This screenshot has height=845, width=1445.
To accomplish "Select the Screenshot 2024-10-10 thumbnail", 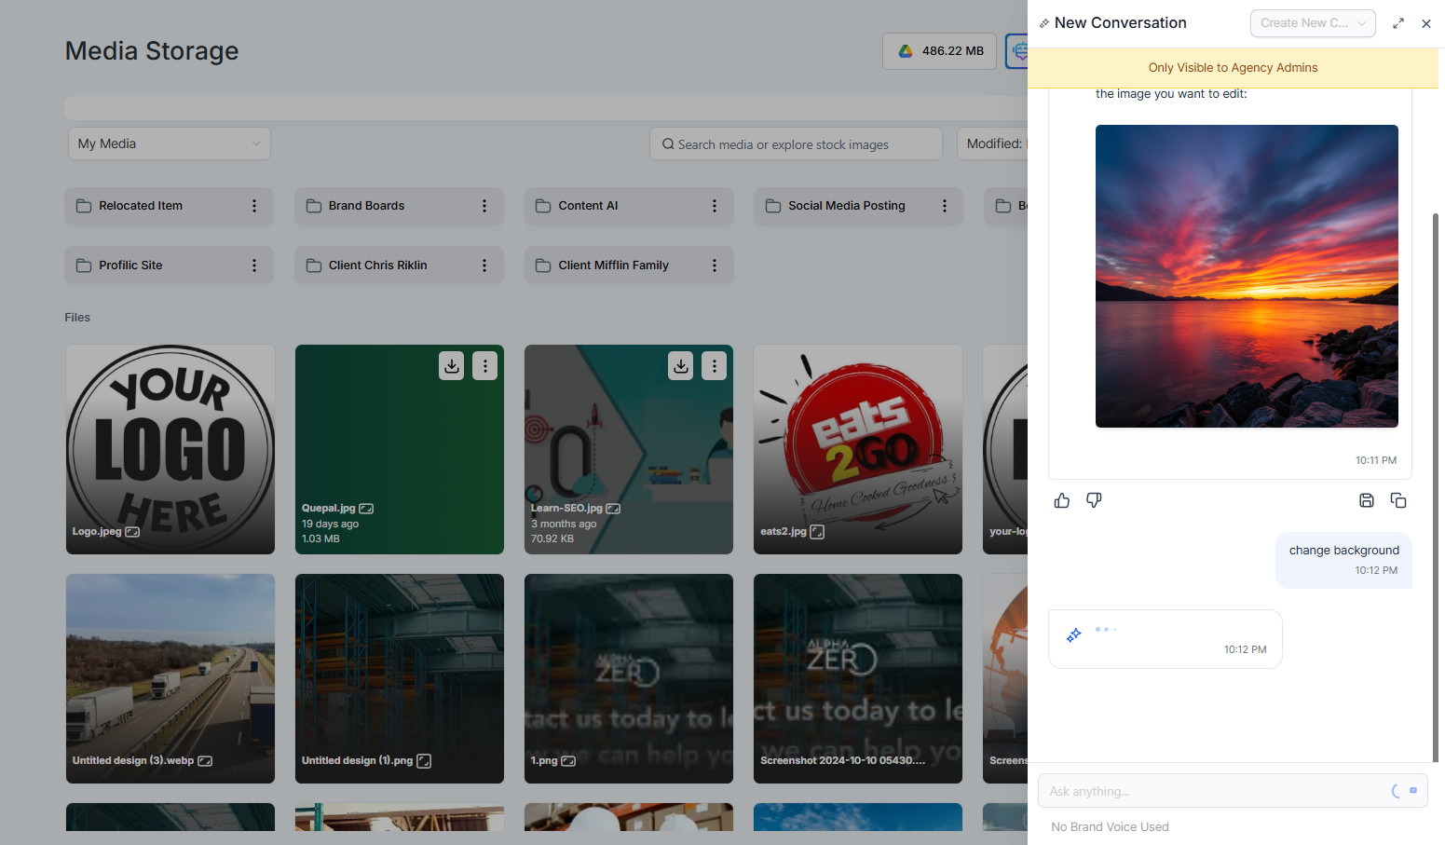I will (858, 678).
